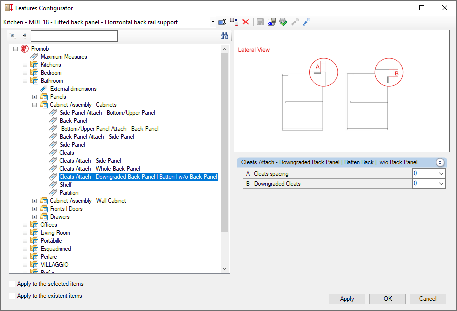Select the Perlare tree item
This screenshot has width=457, height=311.
pos(49,257)
